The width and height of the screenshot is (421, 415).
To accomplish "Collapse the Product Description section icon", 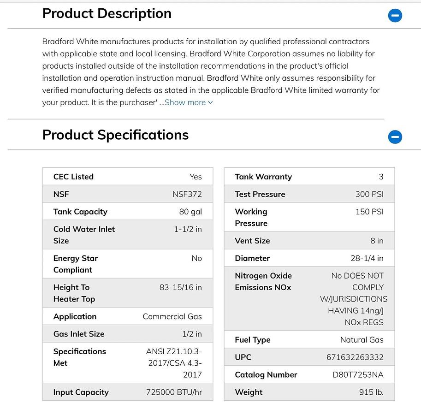I will (x=395, y=16).
